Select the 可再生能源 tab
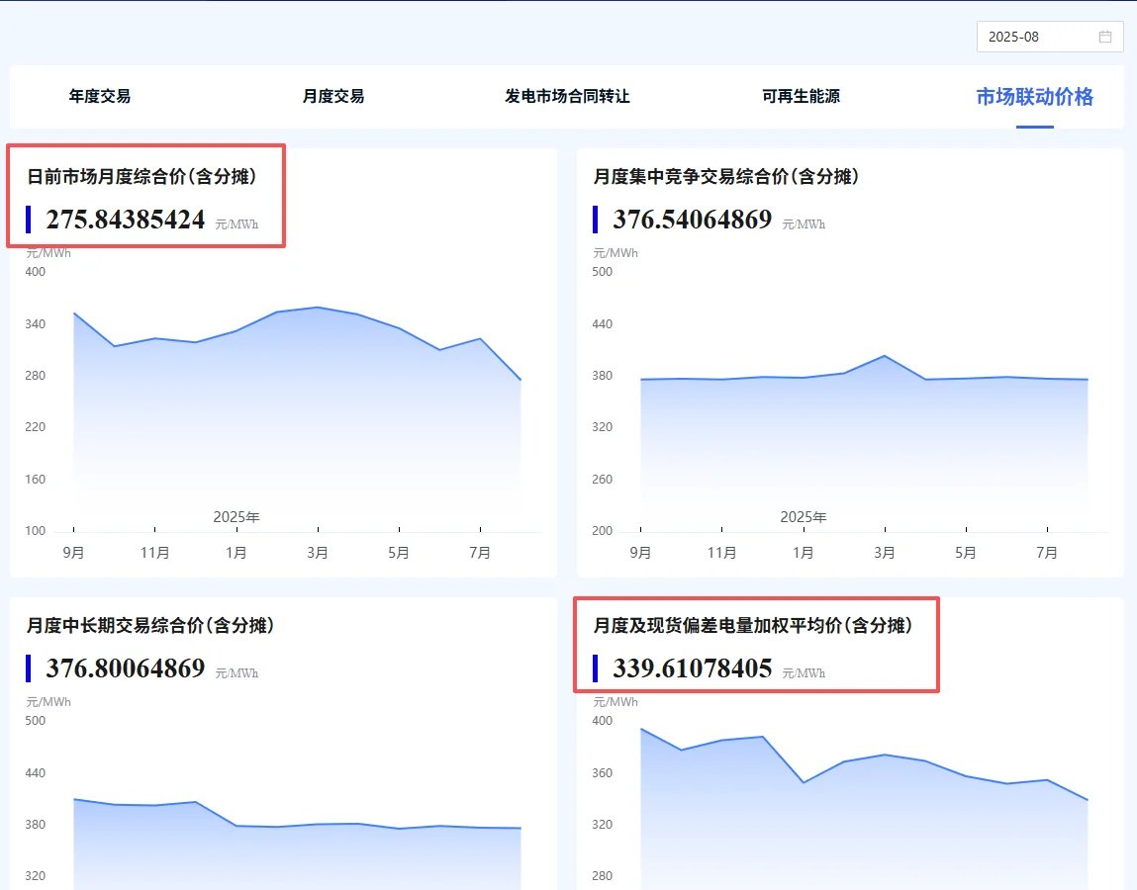The width and height of the screenshot is (1137, 890). click(802, 97)
